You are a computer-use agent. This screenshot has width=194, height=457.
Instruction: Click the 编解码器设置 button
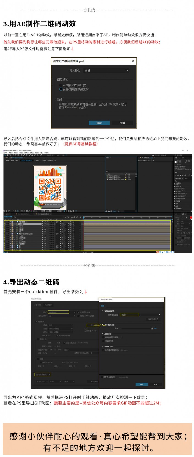pyautogui.click(x=153, y=319)
